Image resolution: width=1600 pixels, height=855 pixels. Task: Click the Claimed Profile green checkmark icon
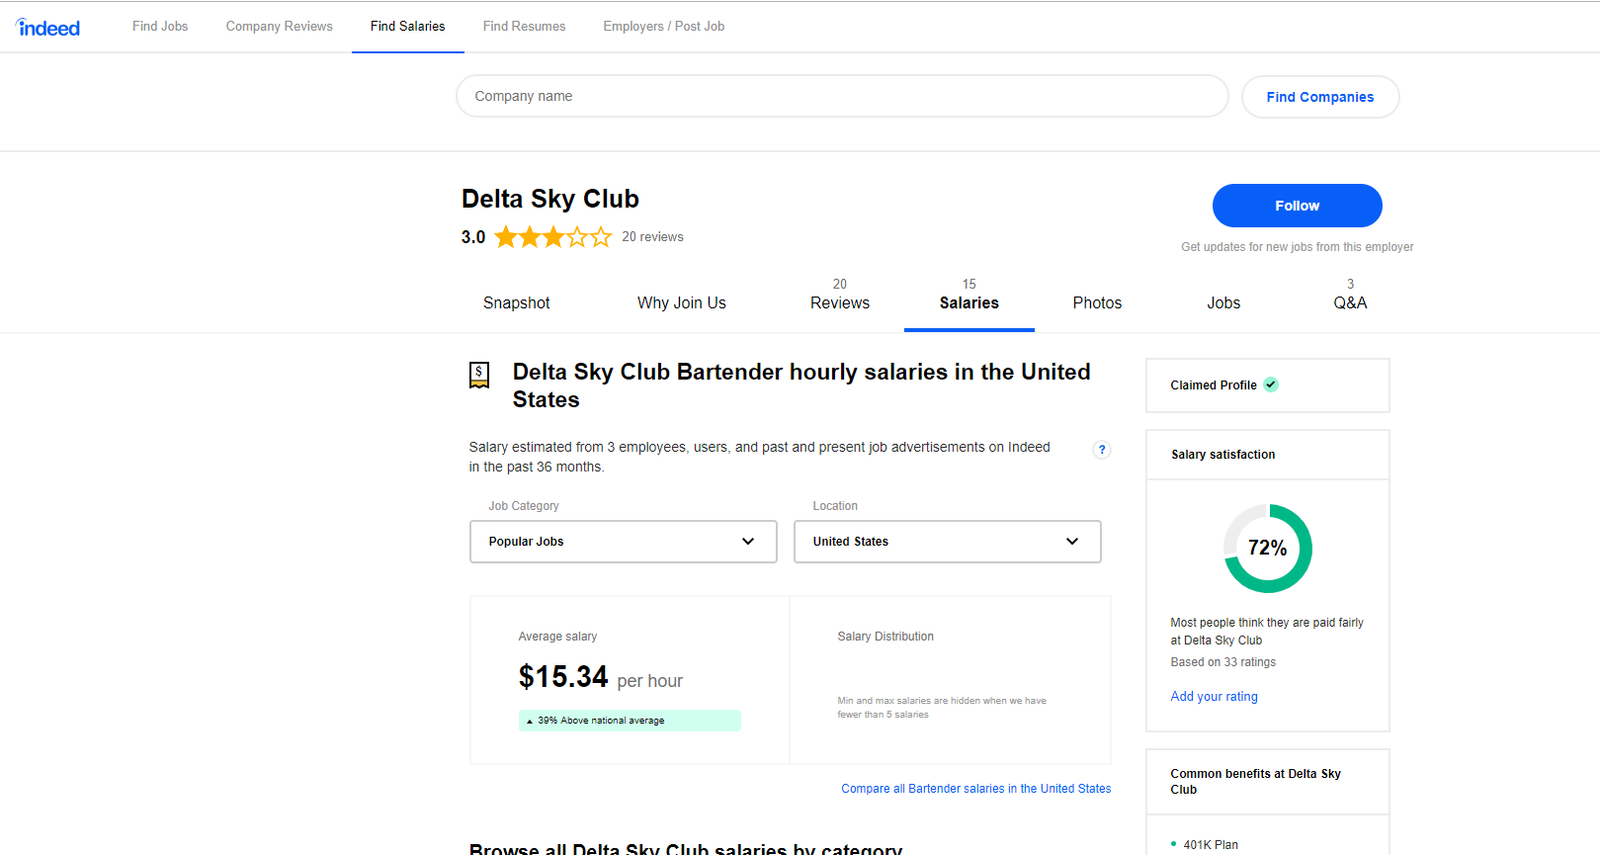tap(1271, 385)
